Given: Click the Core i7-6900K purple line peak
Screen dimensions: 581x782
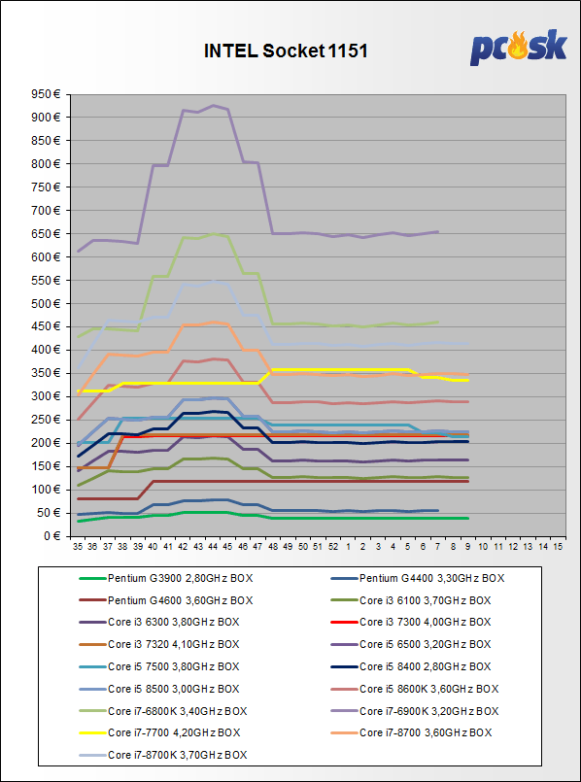Looking at the screenshot, I should point(213,105).
